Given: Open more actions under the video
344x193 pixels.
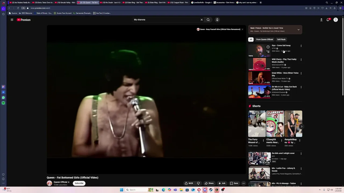Looking at the screenshot, I should pyautogui.click(x=243, y=183).
